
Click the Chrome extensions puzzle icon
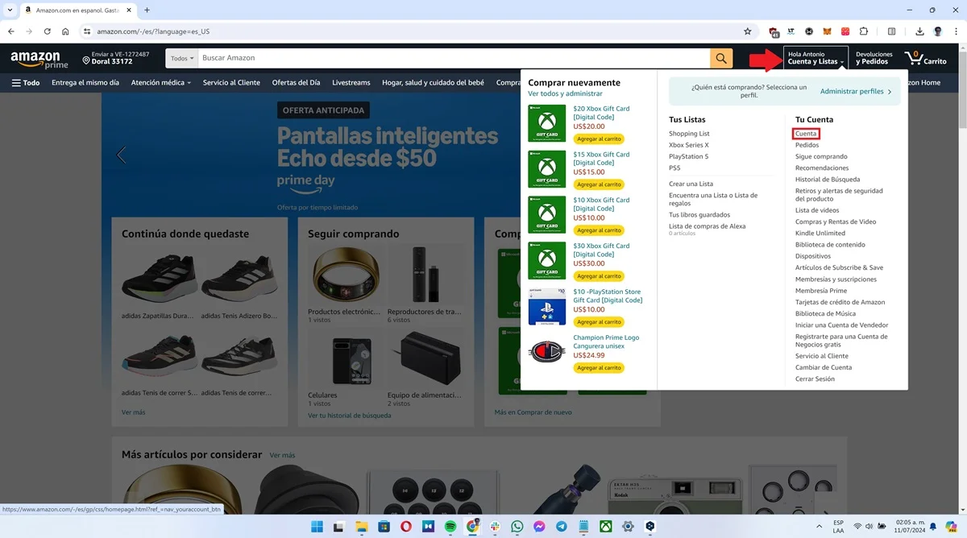pos(863,31)
